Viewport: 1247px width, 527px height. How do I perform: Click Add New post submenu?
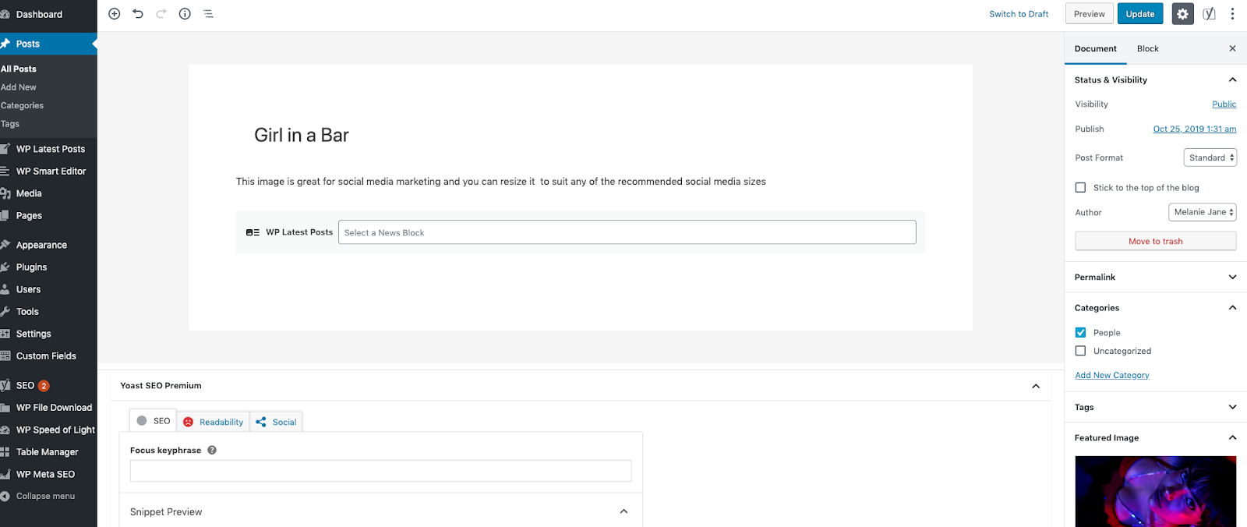tap(19, 87)
